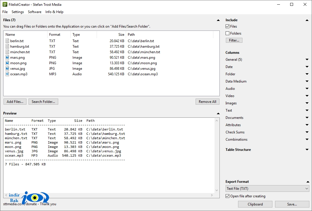Viewport: 312px width, 211px height.
Task: Expand the Images columns group
Action: 307,103
